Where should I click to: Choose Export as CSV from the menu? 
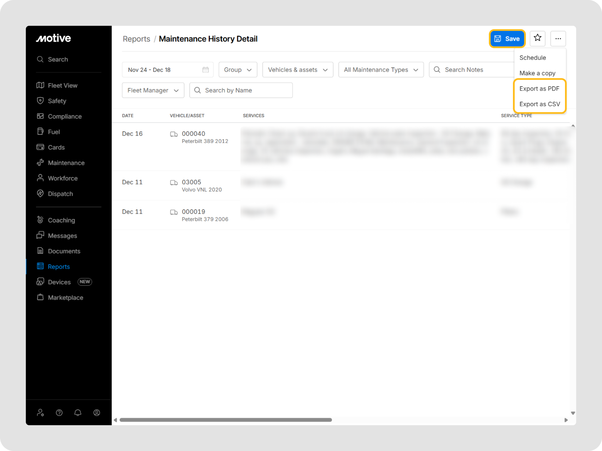click(x=539, y=104)
